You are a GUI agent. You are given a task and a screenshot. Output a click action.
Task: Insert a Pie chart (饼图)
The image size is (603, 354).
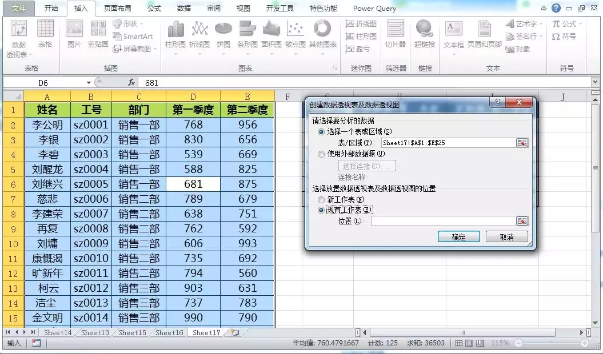click(223, 38)
